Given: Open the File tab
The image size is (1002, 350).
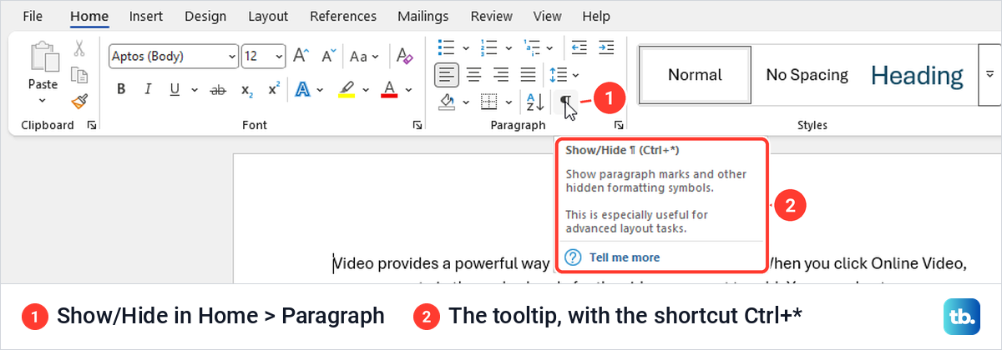Looking at the screenshot, I should (33, 16).
